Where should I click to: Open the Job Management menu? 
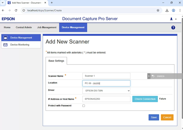tap(47, 27)
